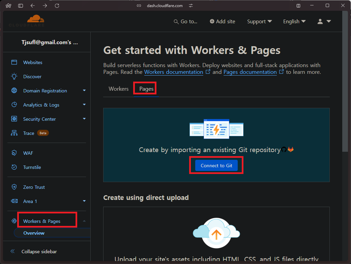Select Overview under Workers & Pages

34,233
